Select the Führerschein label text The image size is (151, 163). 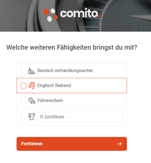point(50,101)
